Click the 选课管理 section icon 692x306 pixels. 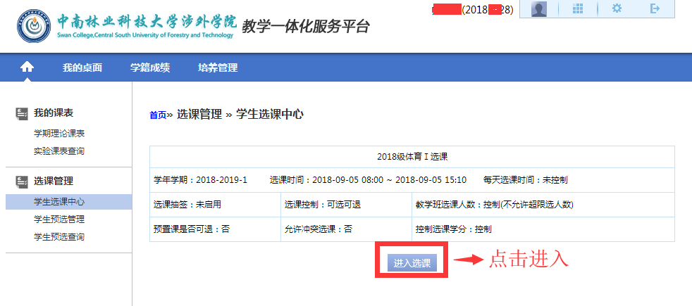[x=22, y=181]
